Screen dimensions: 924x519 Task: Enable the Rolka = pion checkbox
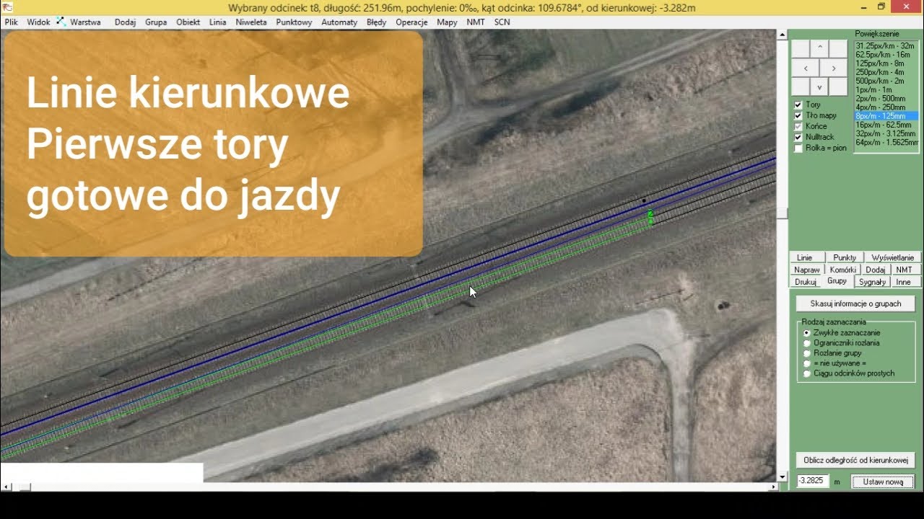click(x=798, y=148)
